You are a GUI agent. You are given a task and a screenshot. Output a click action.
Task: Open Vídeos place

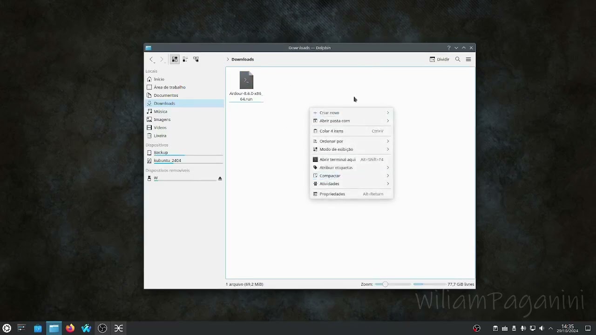tap(184, 127)
